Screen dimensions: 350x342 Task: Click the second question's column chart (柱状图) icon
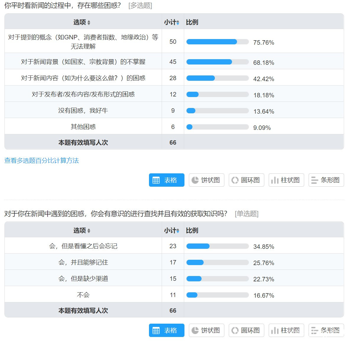coord(275,330)
